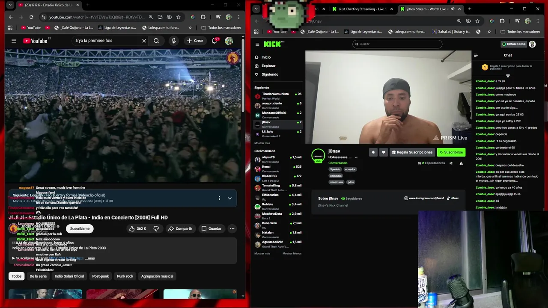Open j0nav Instagram link

424,198
